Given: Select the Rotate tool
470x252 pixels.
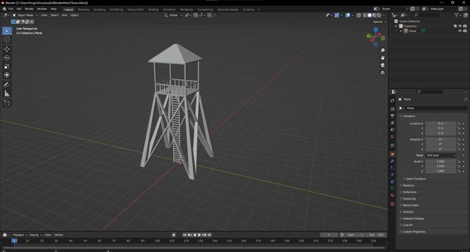Looking at the screenshot, I should (7, 58).
